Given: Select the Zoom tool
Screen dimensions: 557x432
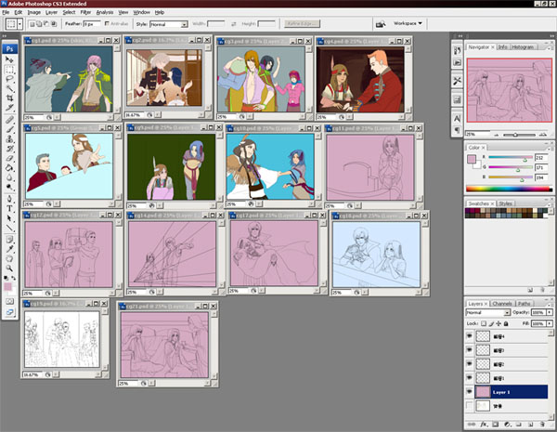Looking at the screenshot, I should click(x=9, y=268).
